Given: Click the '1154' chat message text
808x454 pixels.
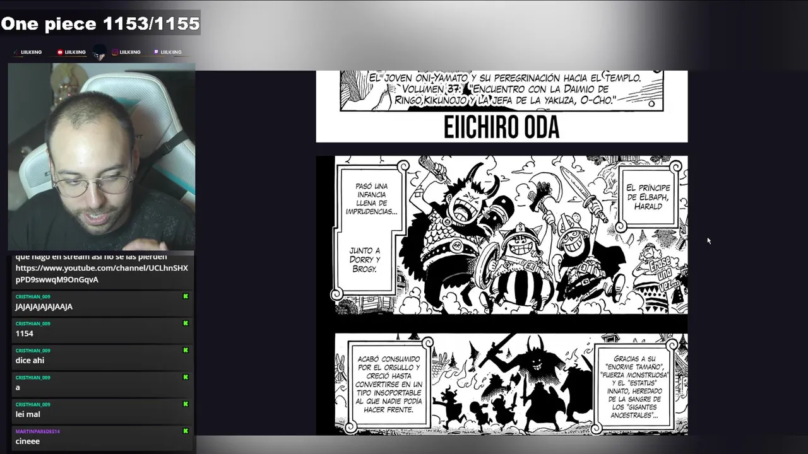Looking at the screenshot, I should (24, 334).
